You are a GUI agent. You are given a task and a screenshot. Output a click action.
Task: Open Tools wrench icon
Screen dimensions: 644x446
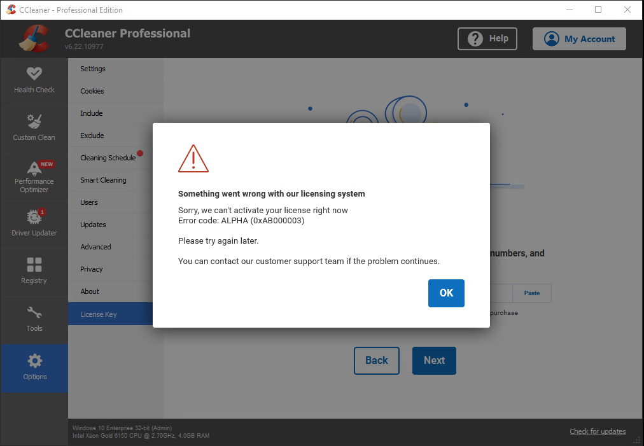click(x=34, y=312)
